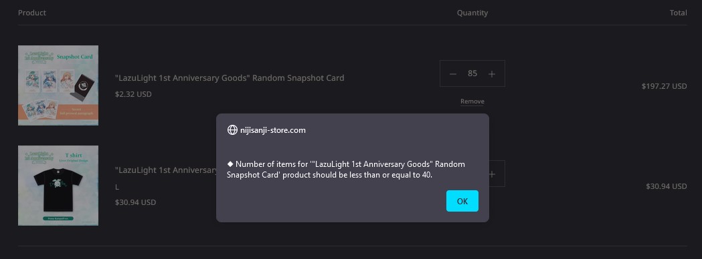Click the Product column header
The width and height of the screenshot is (702, 259).
31,13
